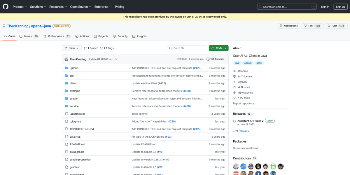
Task: Star the openai-java repository
Action: (336, 26)
